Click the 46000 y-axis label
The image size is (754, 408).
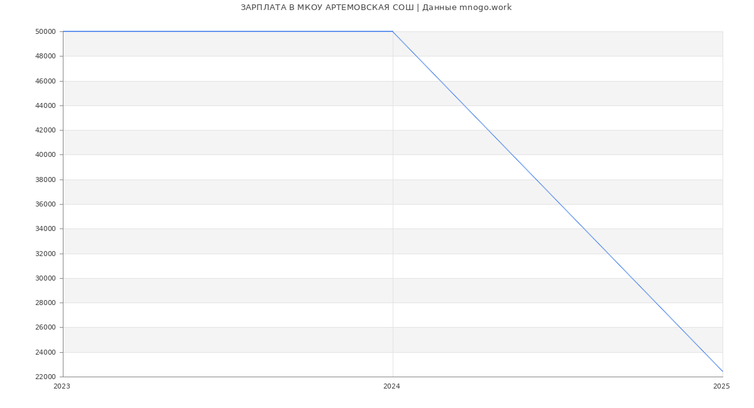click(x=46, y=81)
